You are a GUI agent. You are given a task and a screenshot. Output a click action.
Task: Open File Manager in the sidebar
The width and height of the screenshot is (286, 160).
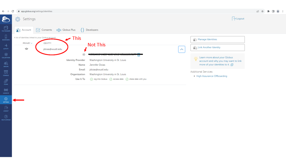coord(6,29)
